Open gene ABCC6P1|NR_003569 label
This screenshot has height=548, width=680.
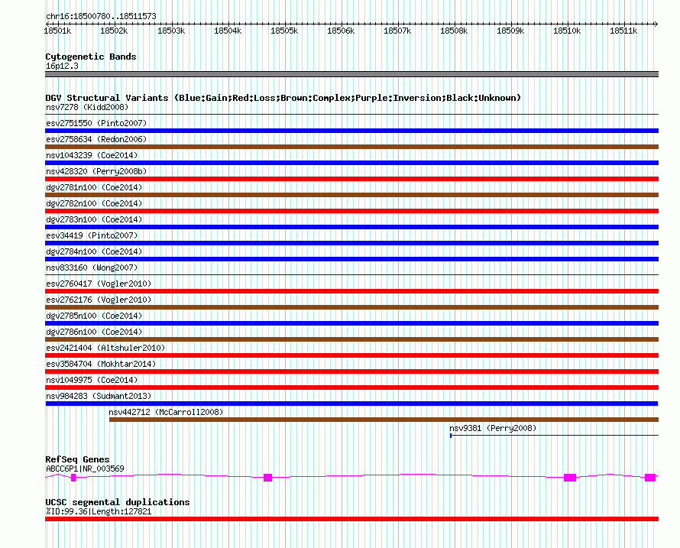[85, 469]
